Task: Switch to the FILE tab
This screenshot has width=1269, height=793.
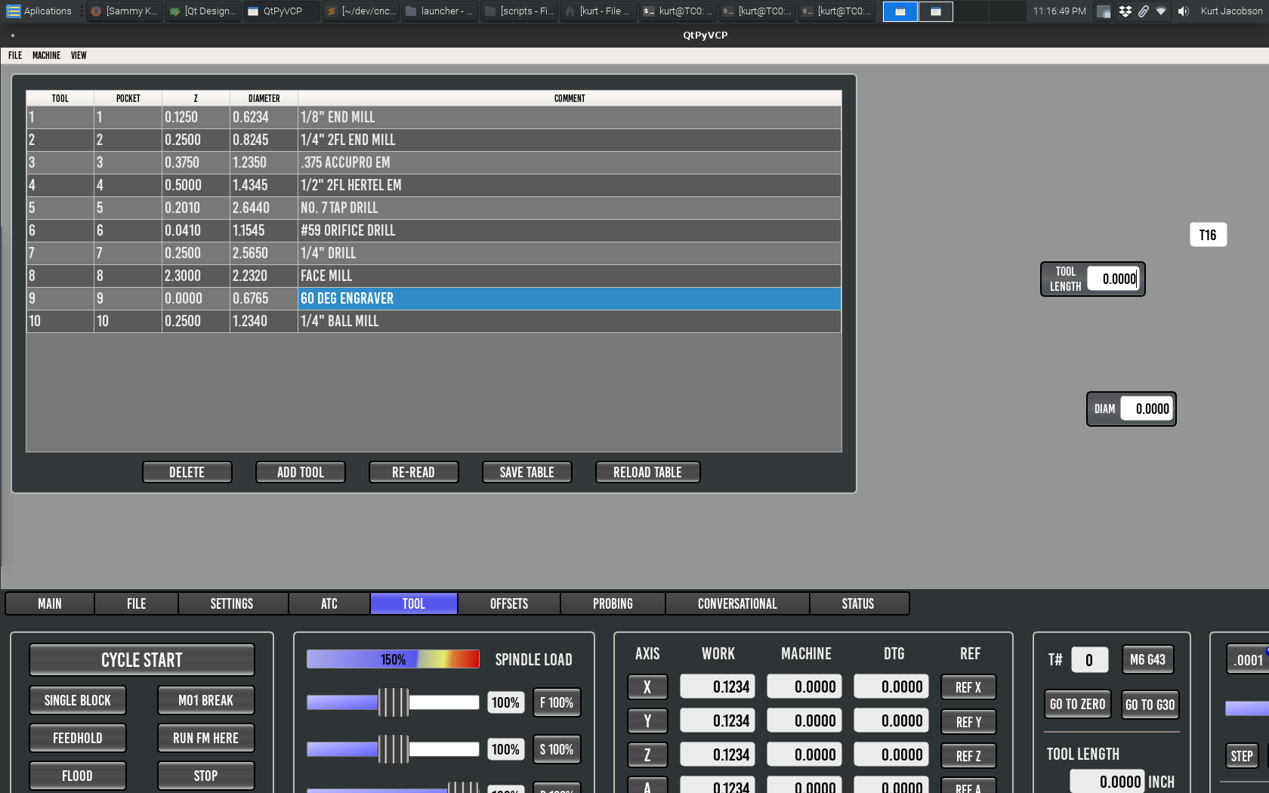Action: (x=137, y=603)
